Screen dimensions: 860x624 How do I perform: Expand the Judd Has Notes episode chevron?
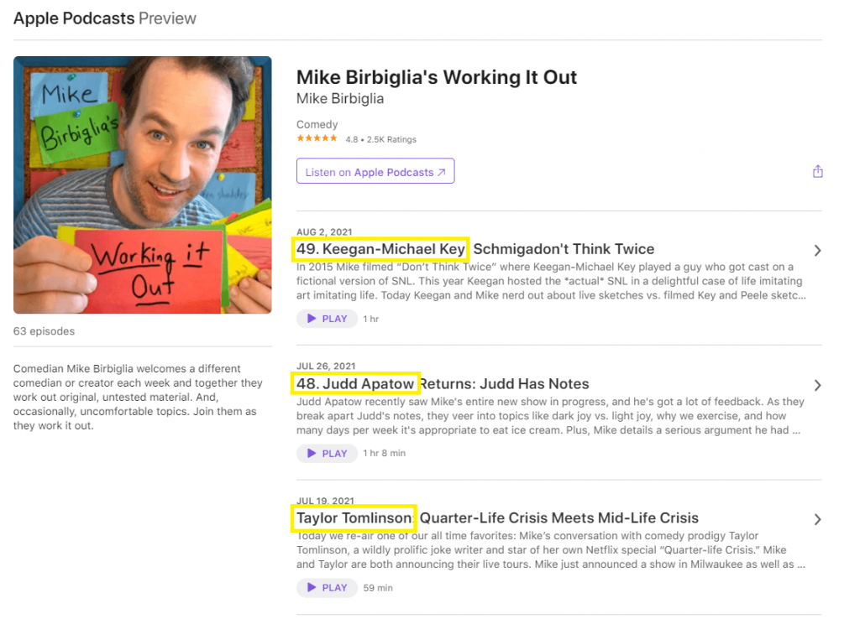pos(817,385)
